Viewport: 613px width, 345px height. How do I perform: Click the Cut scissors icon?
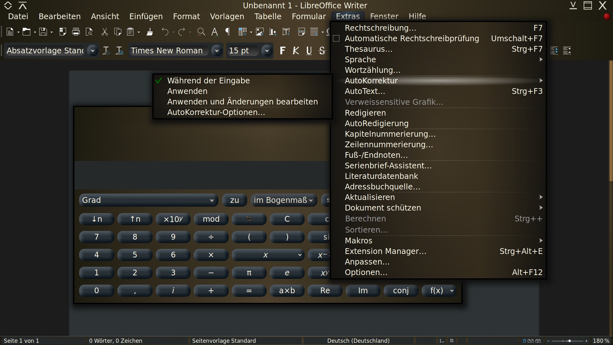coord(104,32)
